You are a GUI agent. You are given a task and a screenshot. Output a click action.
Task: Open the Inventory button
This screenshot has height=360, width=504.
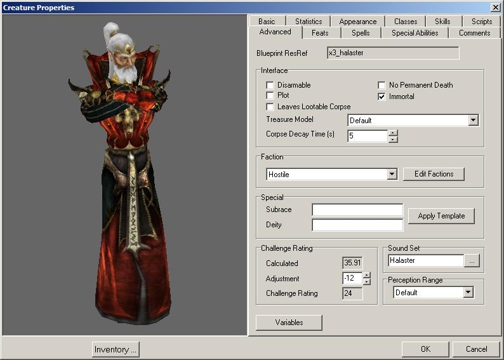coord(115,349)
